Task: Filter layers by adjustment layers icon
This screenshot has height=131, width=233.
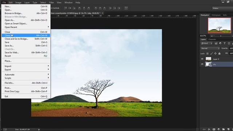Action: [220, 43]
